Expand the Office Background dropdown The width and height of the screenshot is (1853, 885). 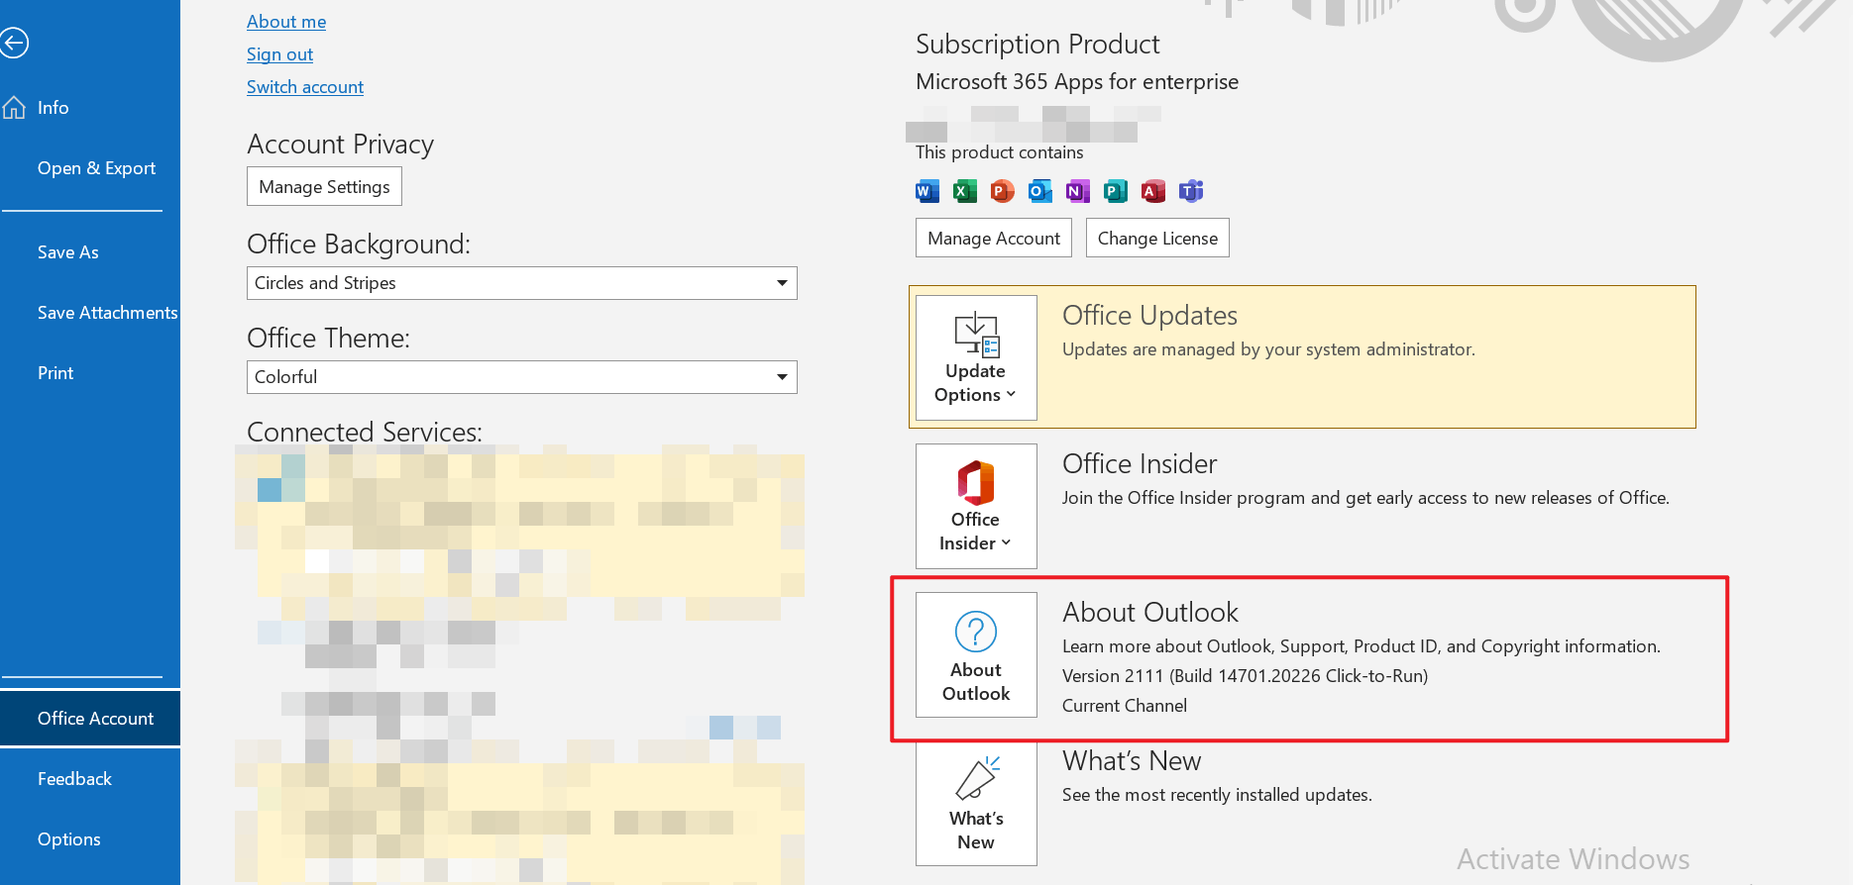(x=522, y=283)
